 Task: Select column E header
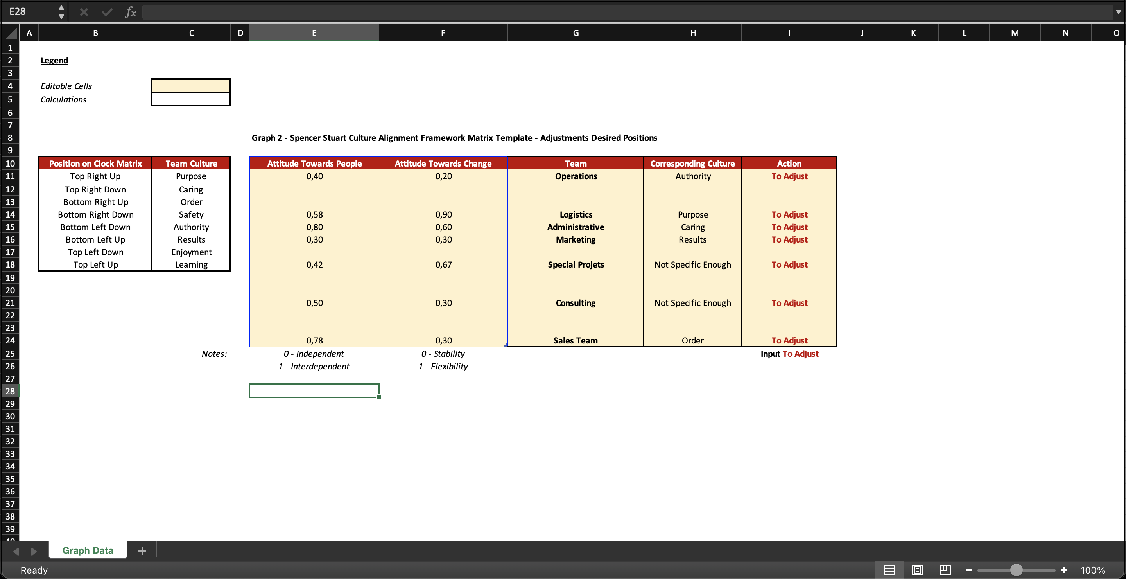click(314, 33)
